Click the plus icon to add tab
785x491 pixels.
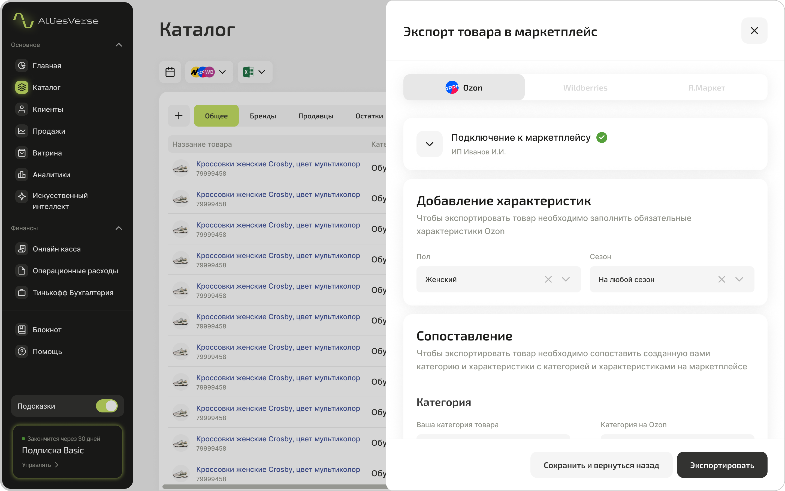click(x=179, y=116)
